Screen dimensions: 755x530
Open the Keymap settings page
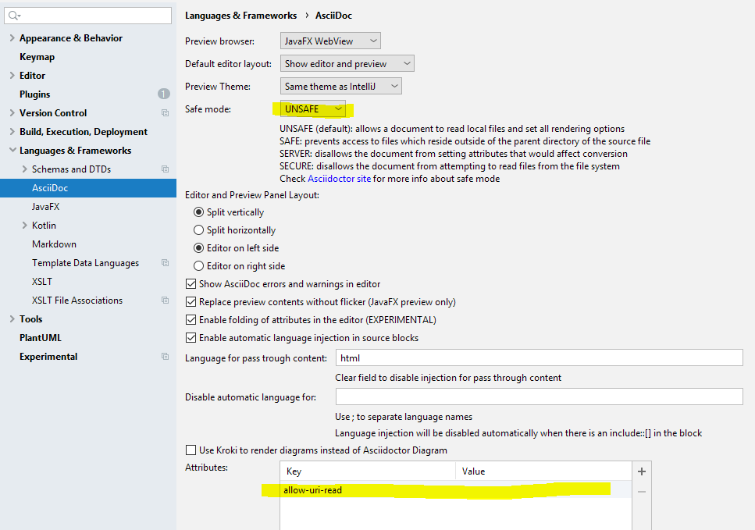(37, 57)
